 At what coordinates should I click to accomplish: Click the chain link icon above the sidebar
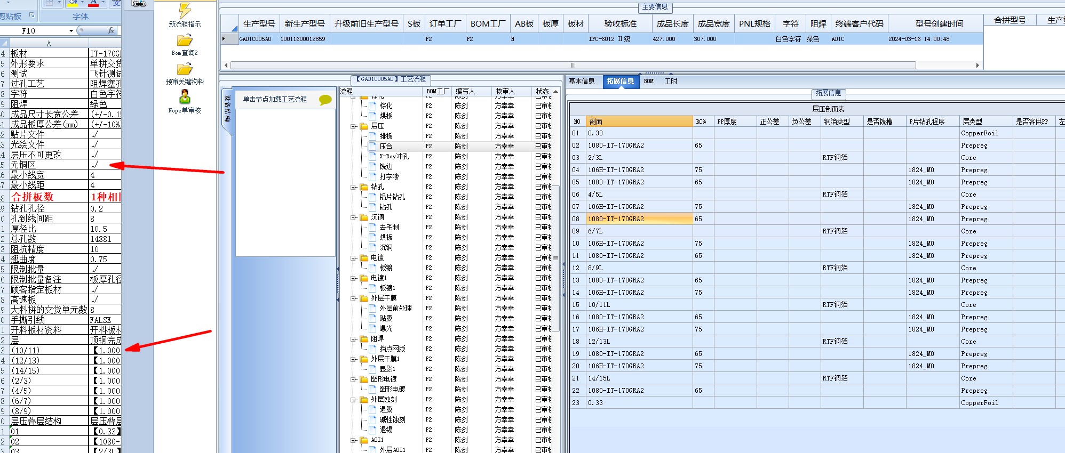[x=139, y=4]
